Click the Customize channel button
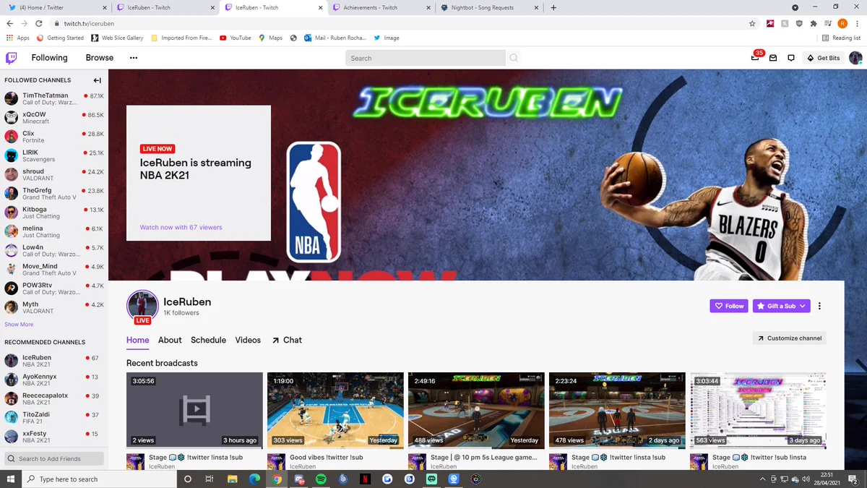 (x=790, y=338)
